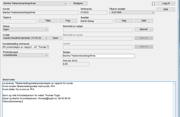Click Bekreft beside Bekreftet av selger
The width and height of the screenshot is (180, 117).
coord(144,30)
